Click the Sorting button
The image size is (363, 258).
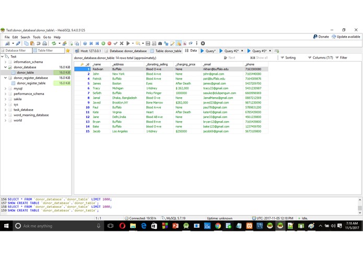click(x=288, y=57)
